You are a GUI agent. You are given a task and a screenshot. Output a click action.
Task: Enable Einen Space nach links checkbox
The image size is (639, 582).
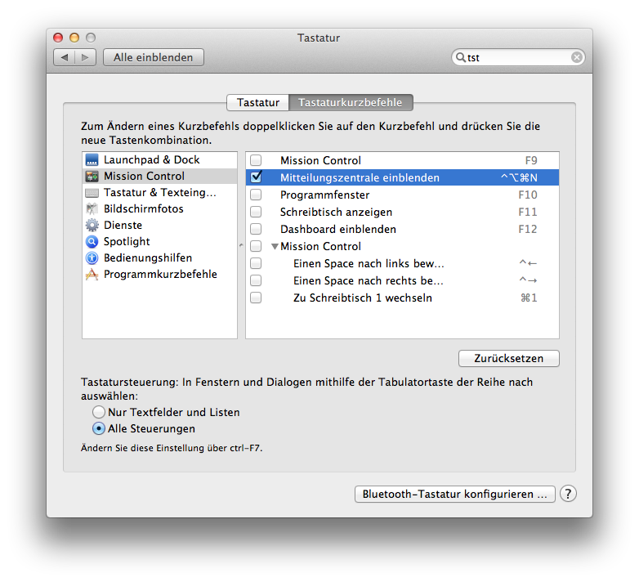pos(256,263)
